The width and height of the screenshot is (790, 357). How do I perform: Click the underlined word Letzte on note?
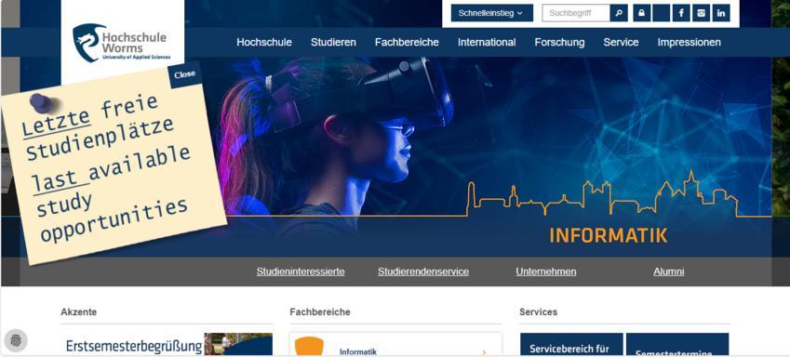tap(57, 122)
